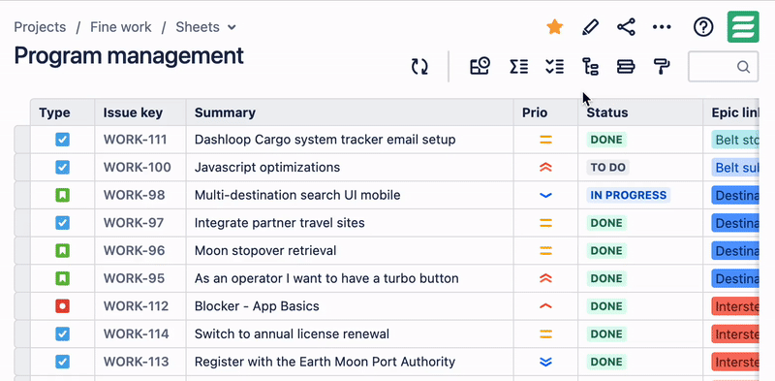775x381 pixels.
Task: Click the task type icon for WORK-100
Action: (x=62, y=168)
